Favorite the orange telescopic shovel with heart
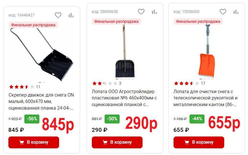This screenshot has width=248, height=155. tap(223, 12)
